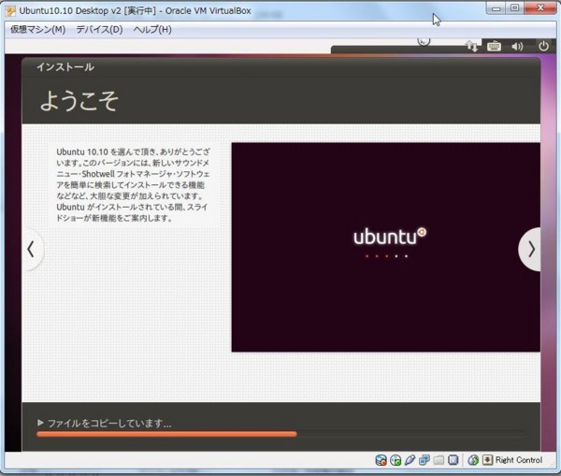
Task: Click the shared folders status icon
Action: 439,460
